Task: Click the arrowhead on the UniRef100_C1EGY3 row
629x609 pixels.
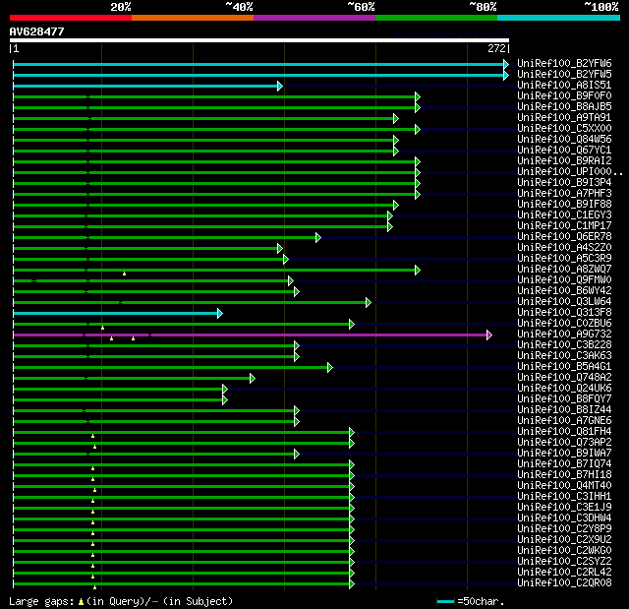Action: tap(390, 216)
